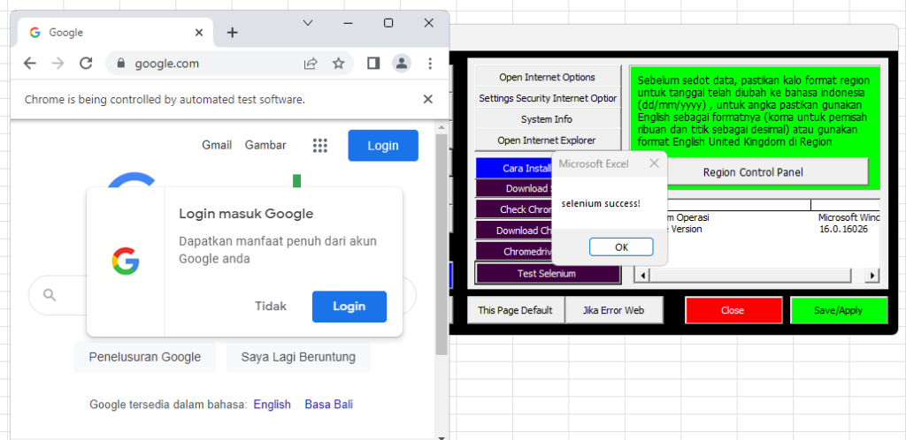The image size is (906, 440).
Task: Click Open Internet Options button
Action: (547, 77)
